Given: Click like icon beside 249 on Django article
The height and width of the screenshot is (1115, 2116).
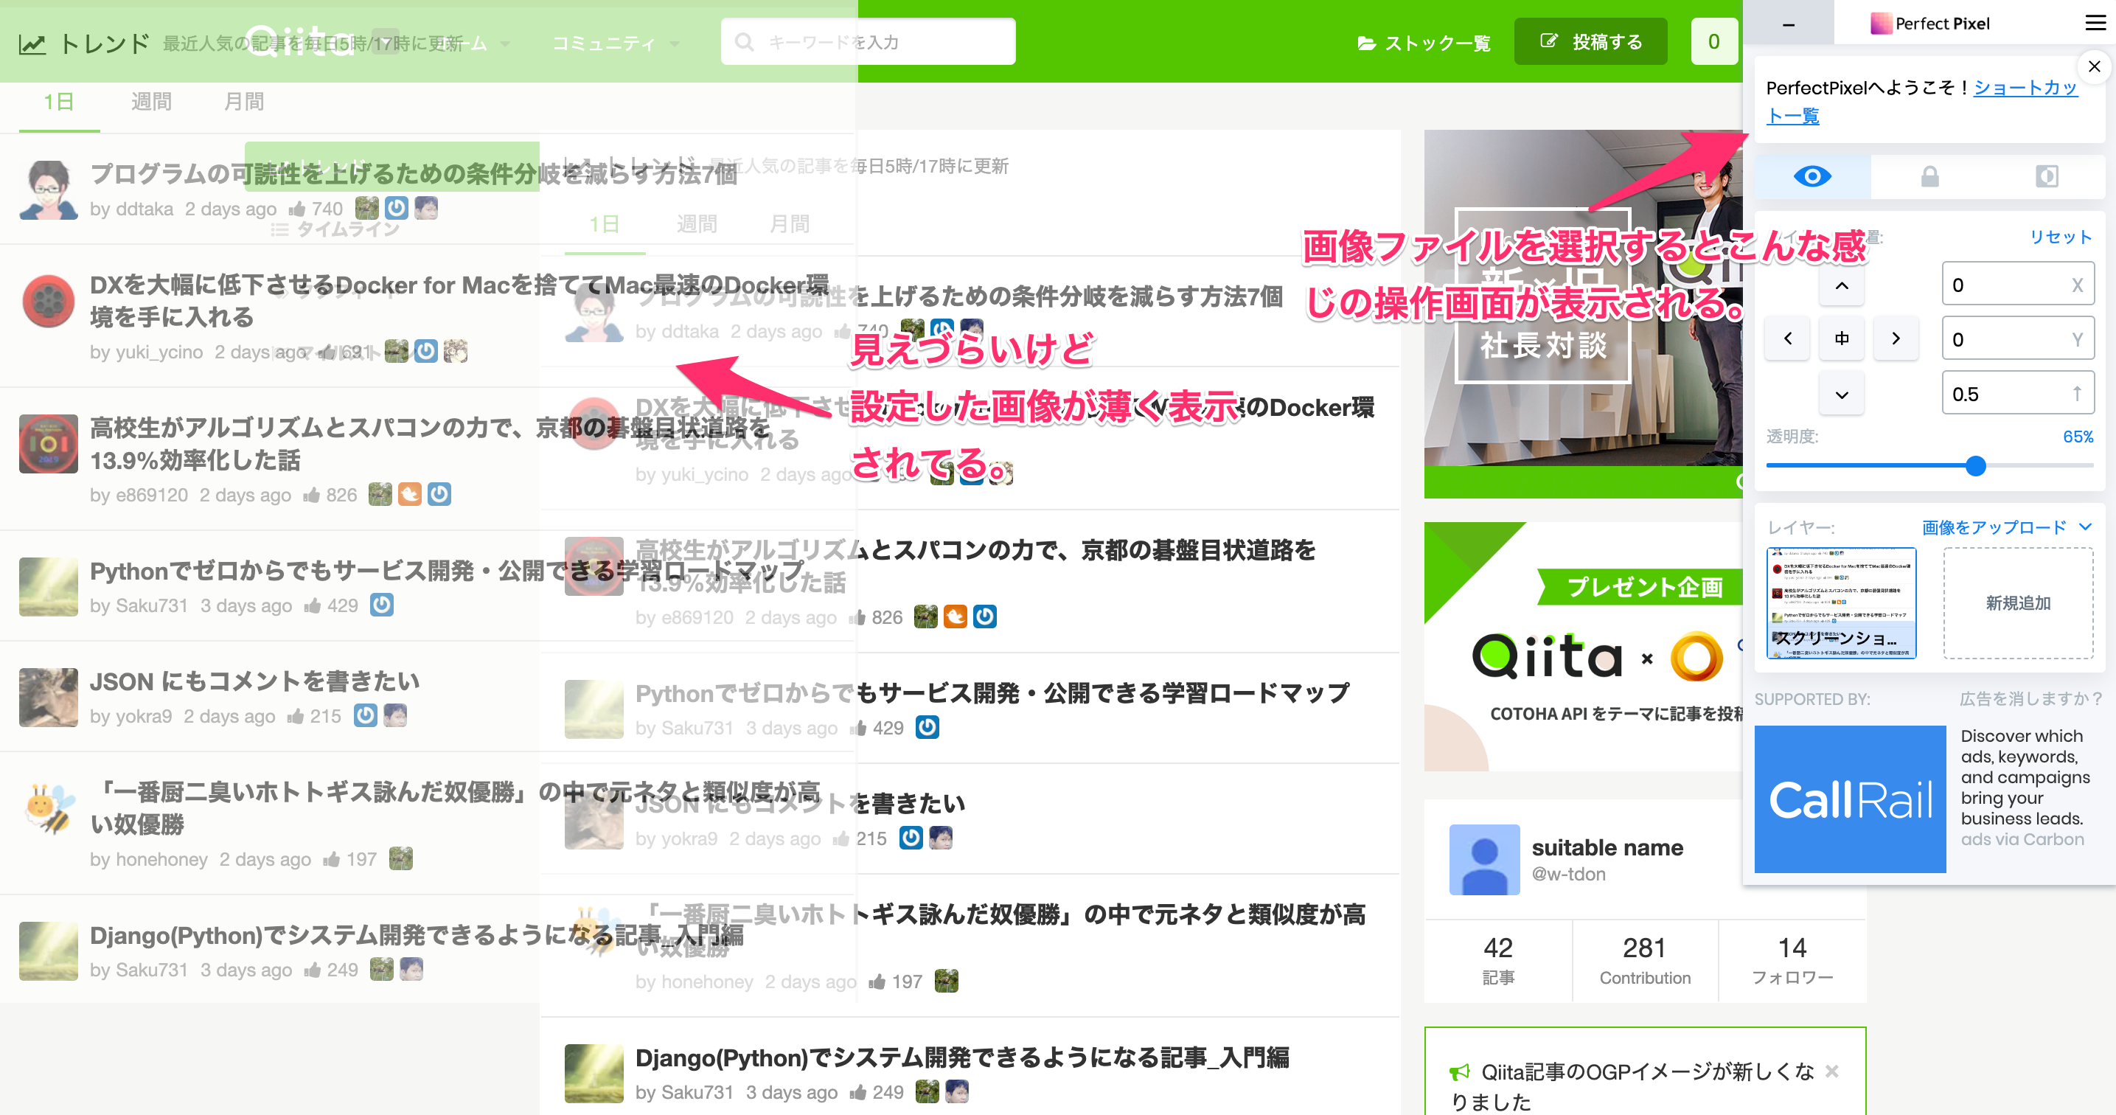Looking at the screenshot, I should 858,1092.
